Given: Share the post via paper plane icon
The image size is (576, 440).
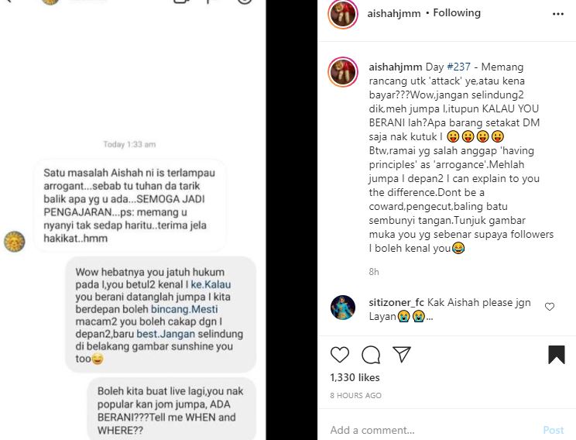Looking at the screenshot, I should tap(402, 354).
